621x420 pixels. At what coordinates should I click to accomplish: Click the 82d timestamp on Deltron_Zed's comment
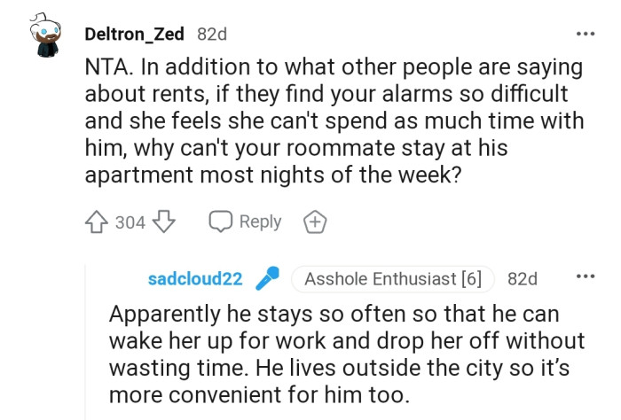click(211, 35)
